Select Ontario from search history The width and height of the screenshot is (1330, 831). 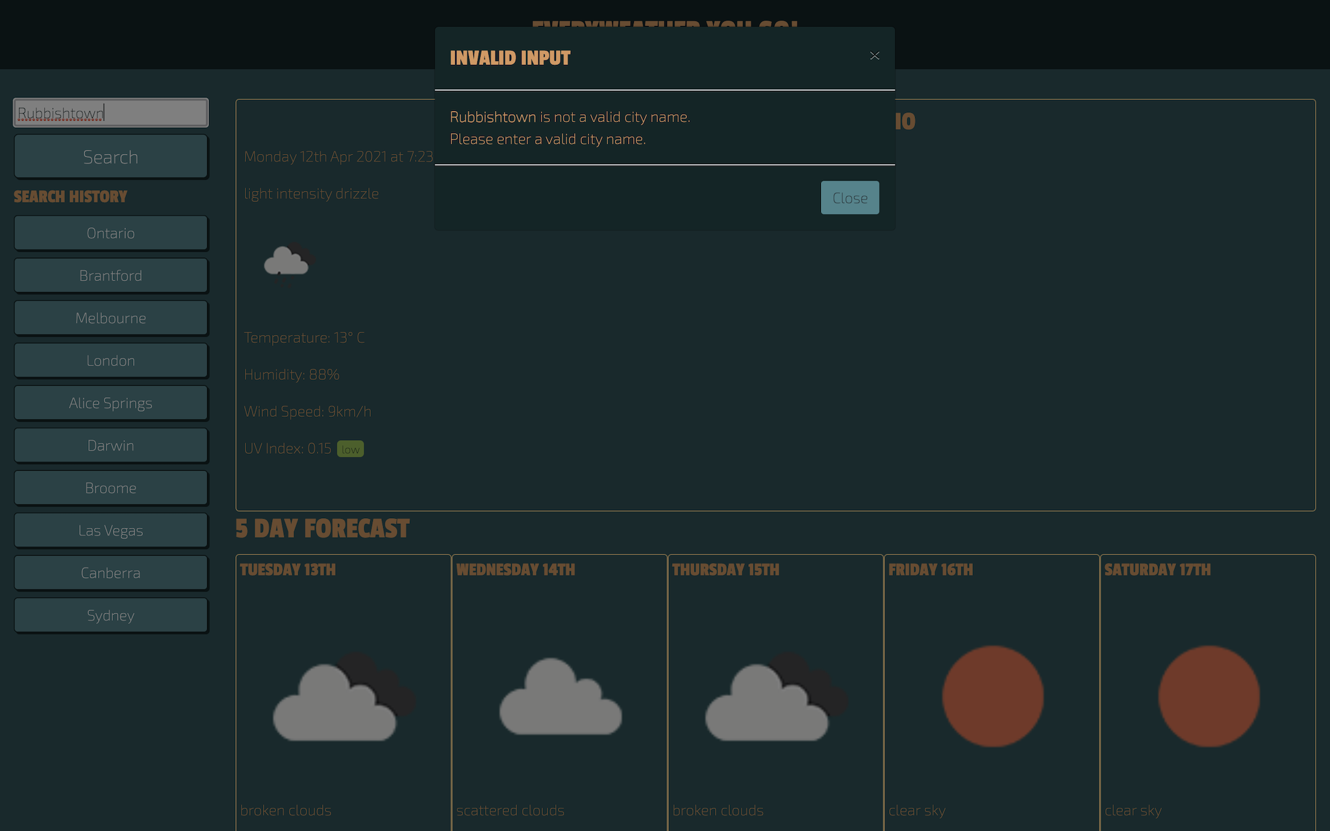click(110, 232)
